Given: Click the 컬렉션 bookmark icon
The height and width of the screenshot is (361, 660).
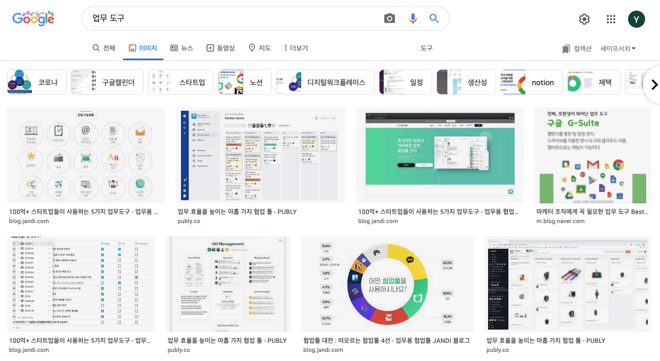Looking at the screenshot, I should [566, 48].
